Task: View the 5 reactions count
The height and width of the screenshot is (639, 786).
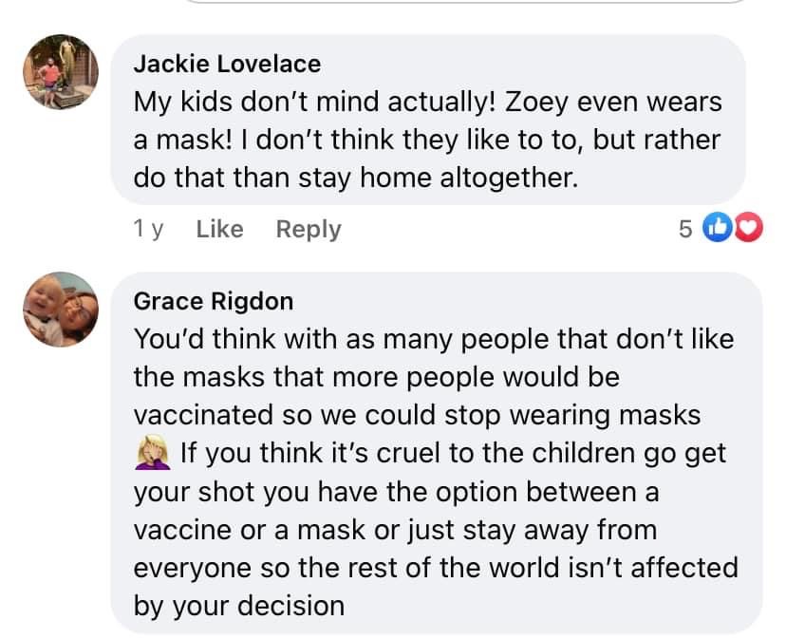Action: [685, 229]
